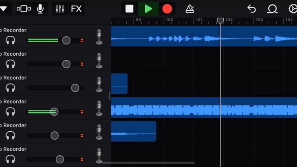The height and width of the screenshot is (167, 297).
Task: Solo the third Recorder track with headphones
Action: click(10, 88)
